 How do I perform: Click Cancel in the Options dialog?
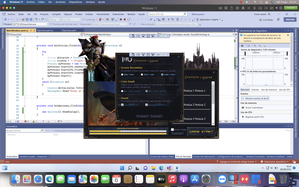156,116
